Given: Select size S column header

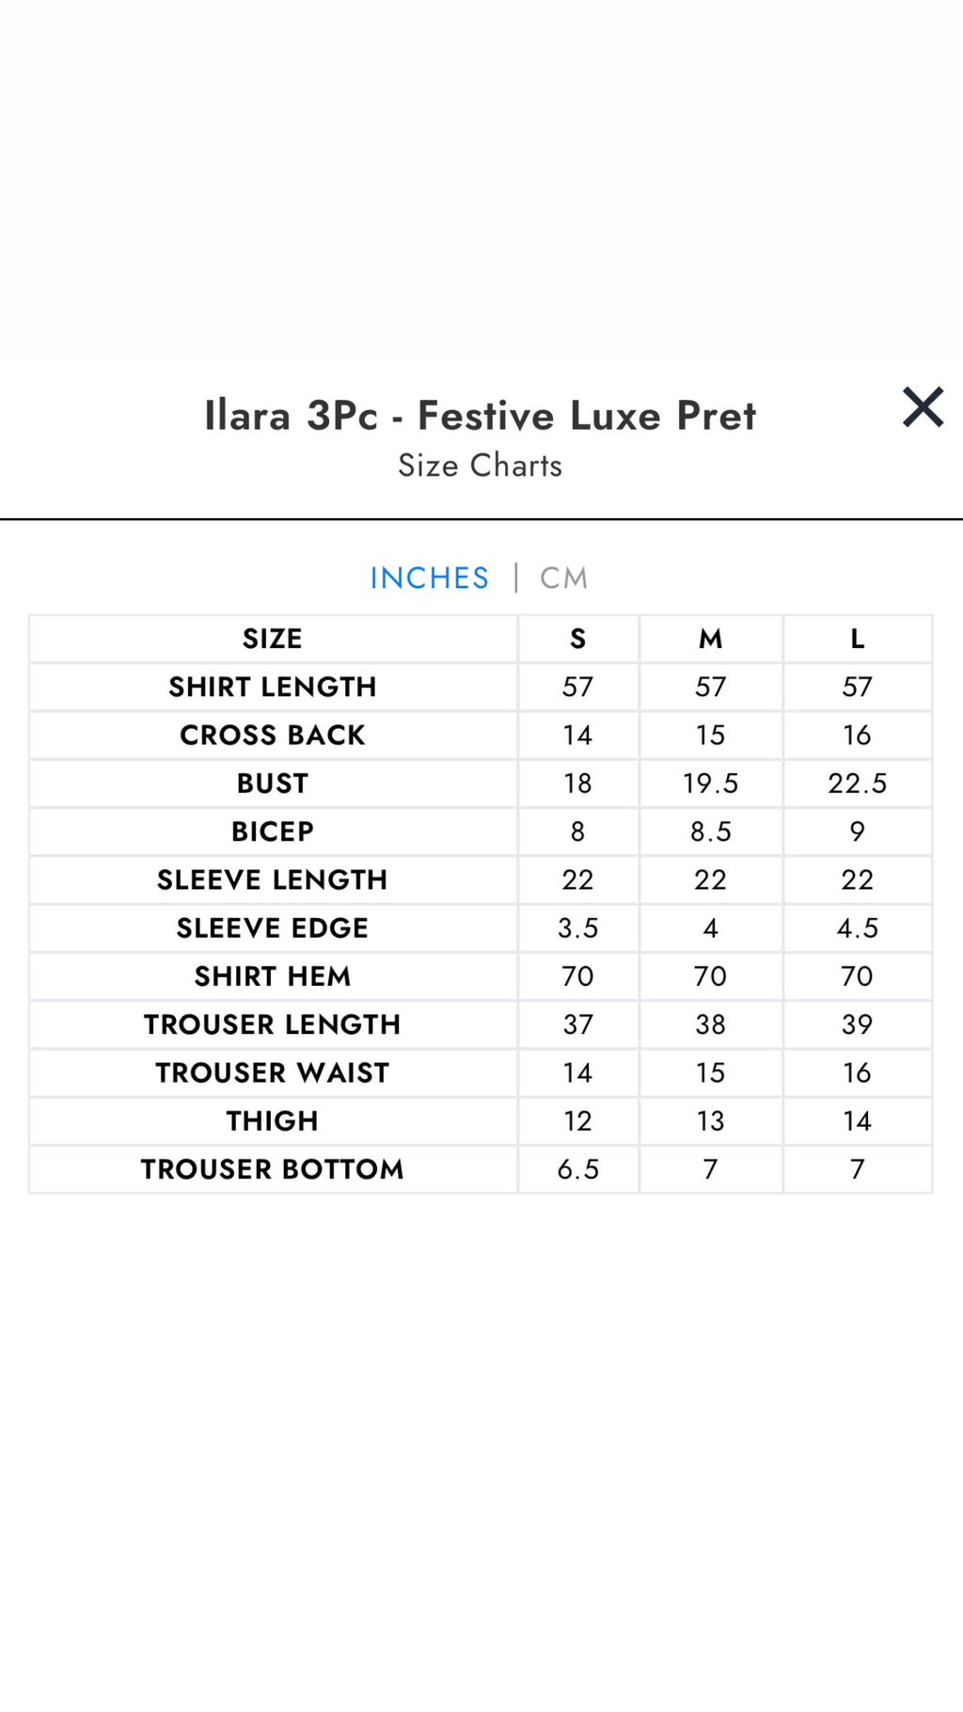Looking at the screenshot, I should tap(578, 638).
